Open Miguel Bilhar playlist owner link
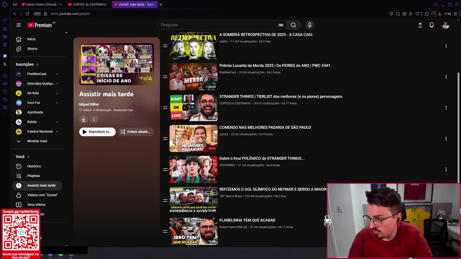The width and height of the screenshot is (461, 259). click(89, 104)
